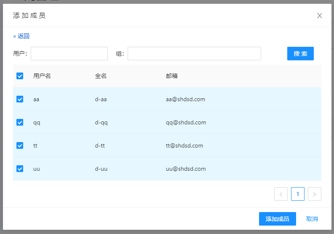
Task: Uncheck the checkbox for user qq
Action: (20, 122)
